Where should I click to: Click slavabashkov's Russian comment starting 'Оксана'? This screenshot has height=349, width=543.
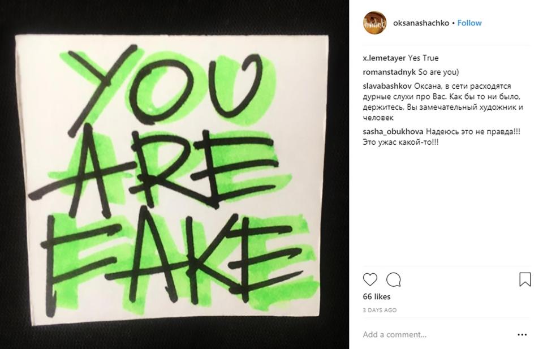pos(443,102)
